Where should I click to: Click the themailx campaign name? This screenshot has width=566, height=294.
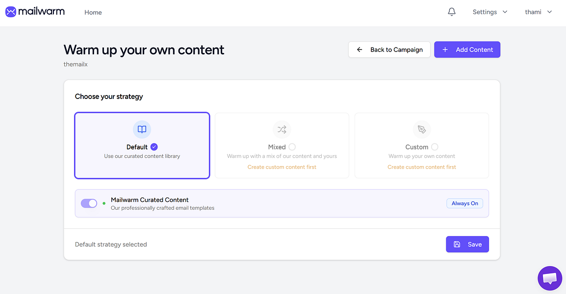[76, 64]
